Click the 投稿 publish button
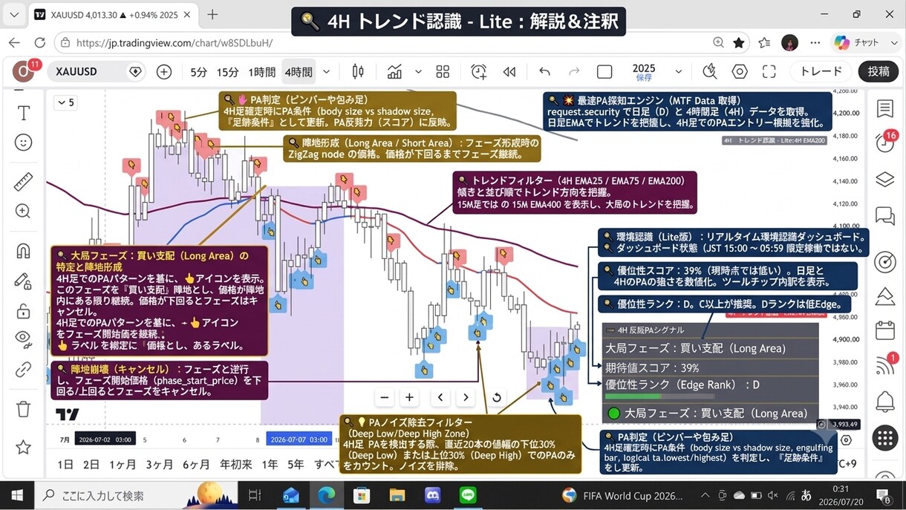This screenshot has width=906, height=510. point(879,71)
